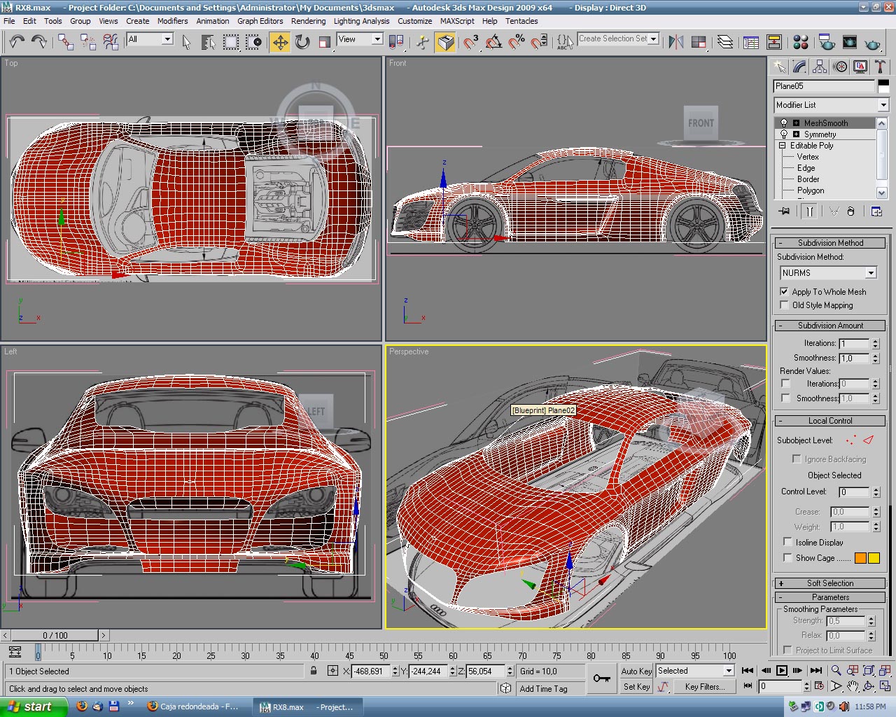896x717 pixels.
Task: Open the Modifier List dropdown
Action: click(883, 105)
